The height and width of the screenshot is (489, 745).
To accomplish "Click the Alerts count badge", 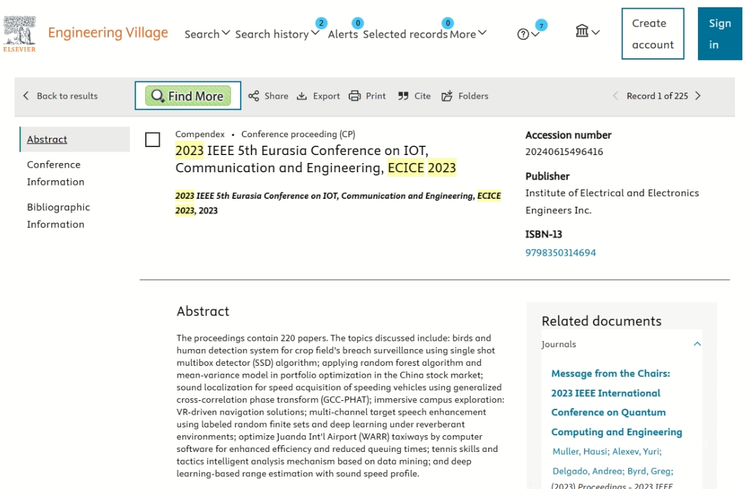I will pyautogui.click(x=358, y=23).
